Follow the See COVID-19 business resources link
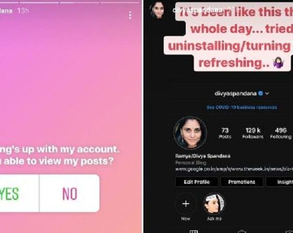Viewport: 293px width, 233px height. point(242,107)
